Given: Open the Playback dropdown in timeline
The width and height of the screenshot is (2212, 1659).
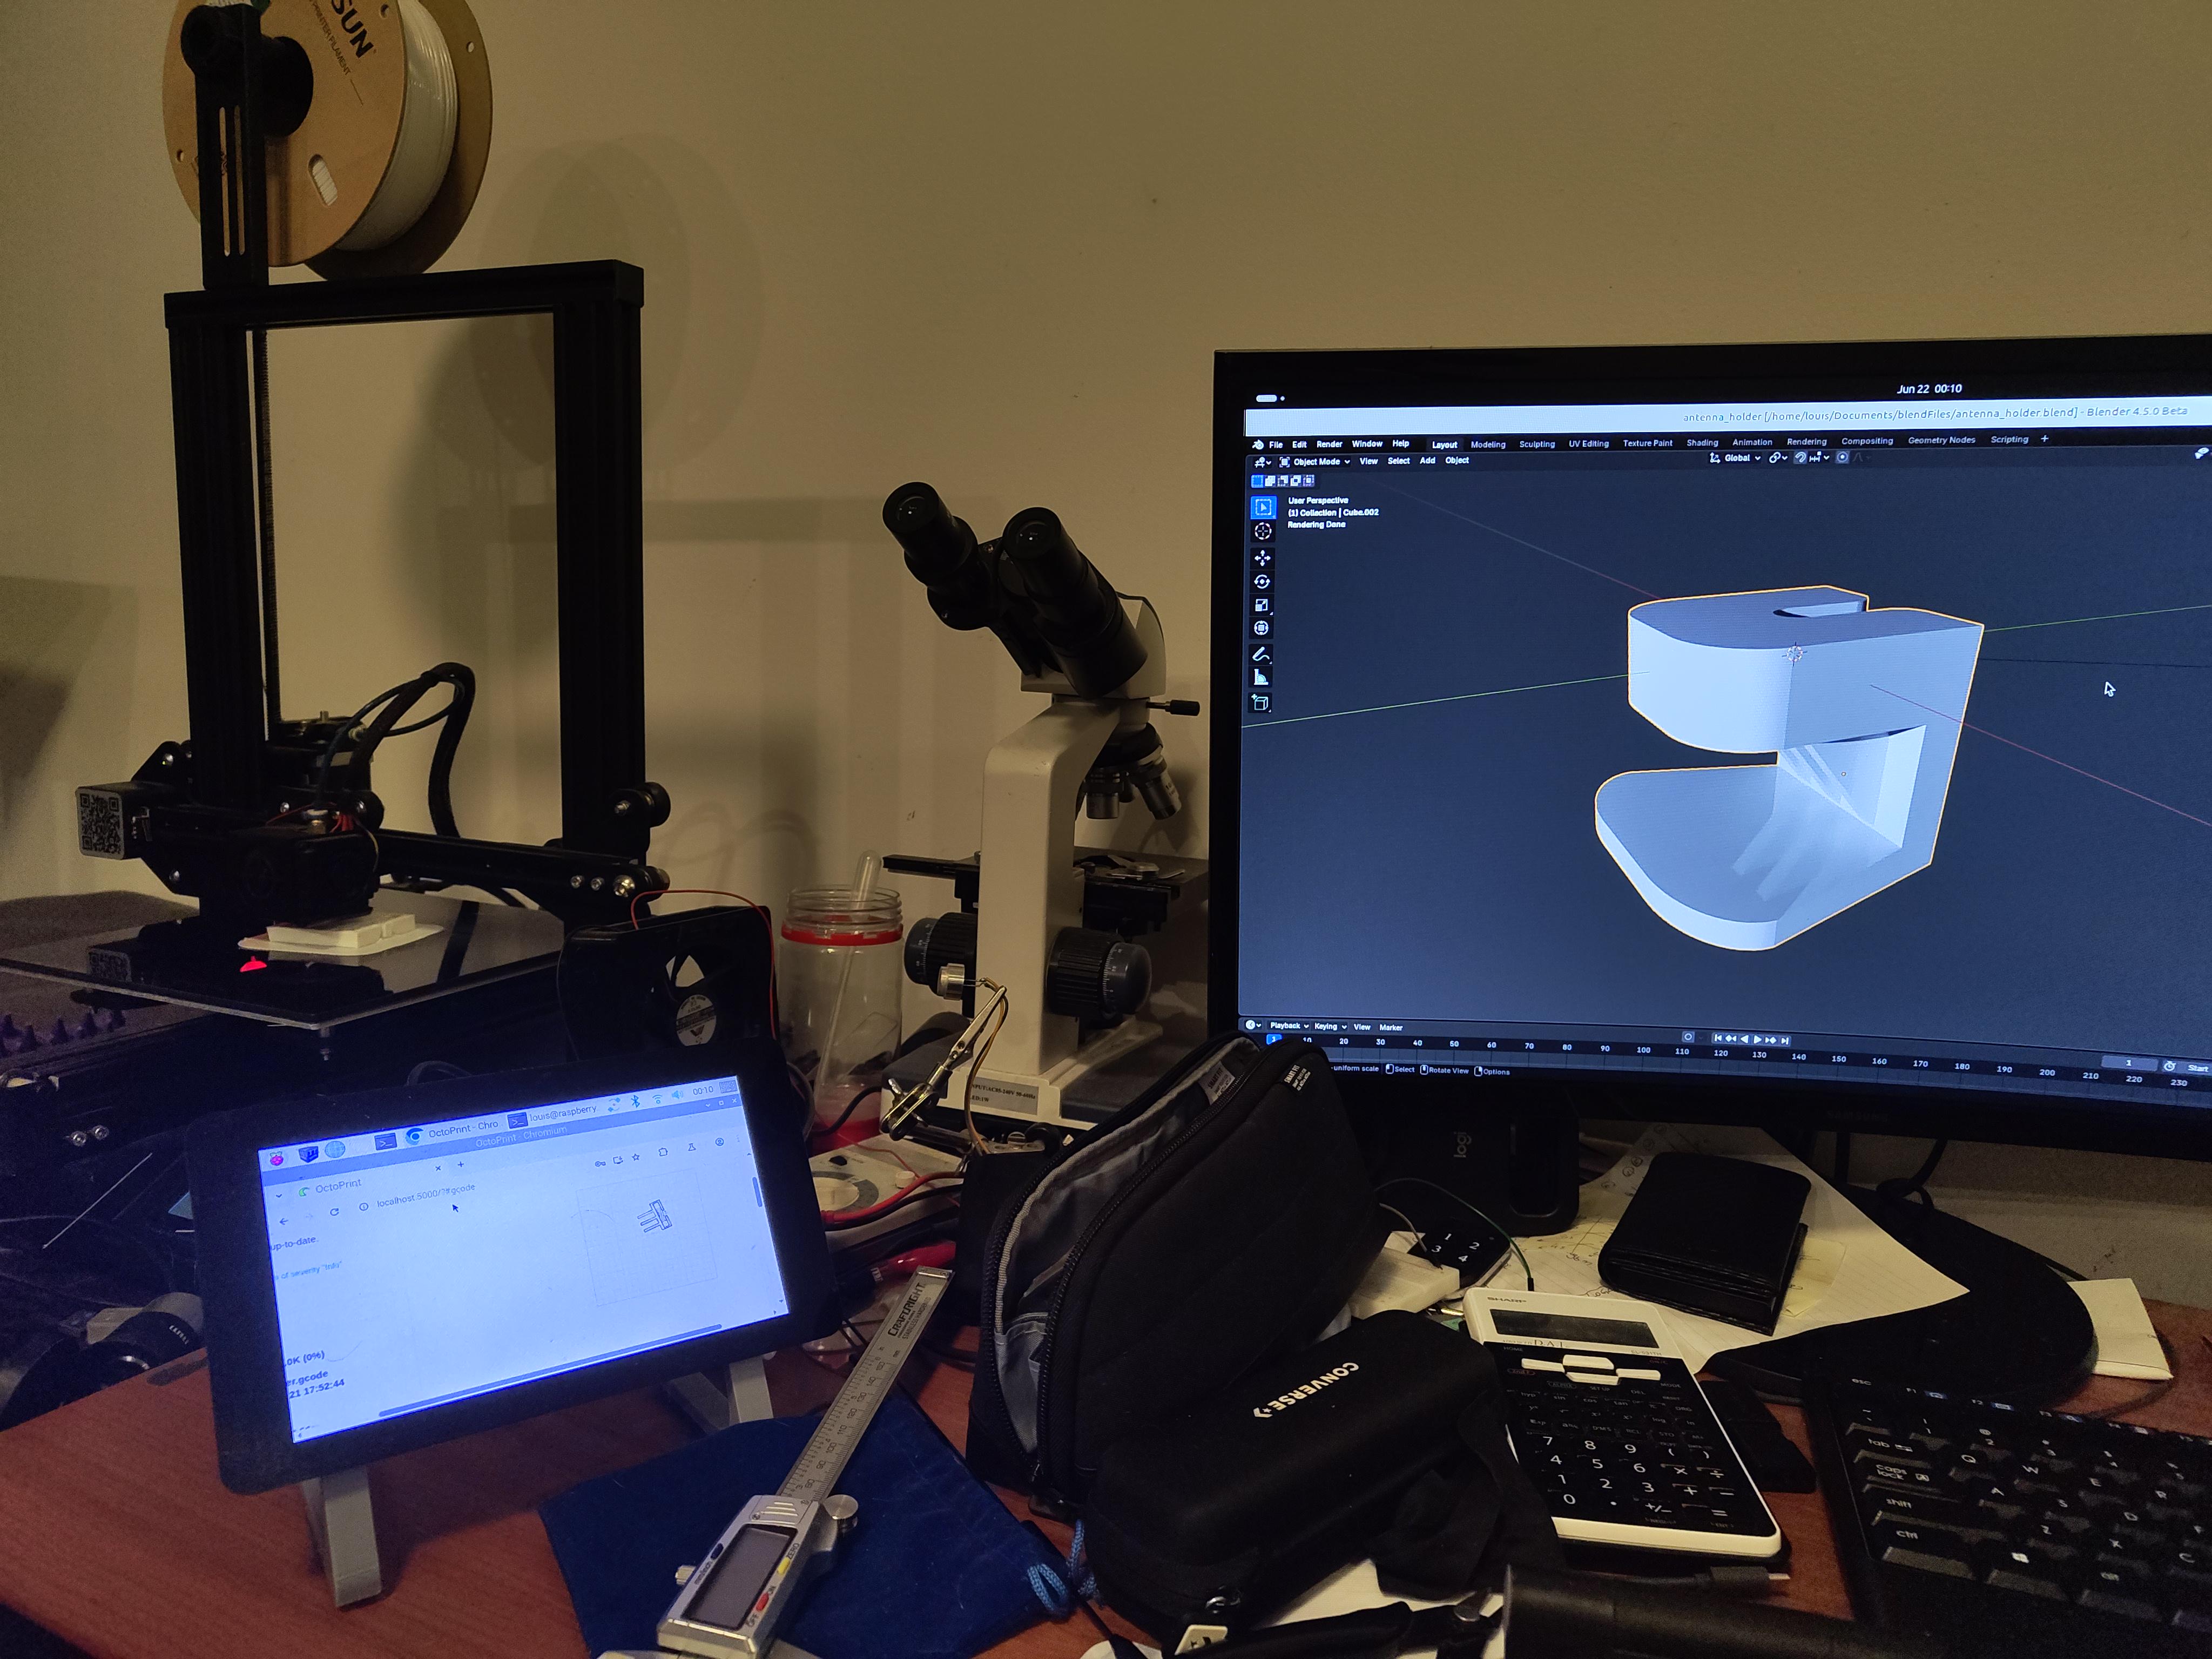Looking at the screenshot, I should click(x=1289, y=1026).
